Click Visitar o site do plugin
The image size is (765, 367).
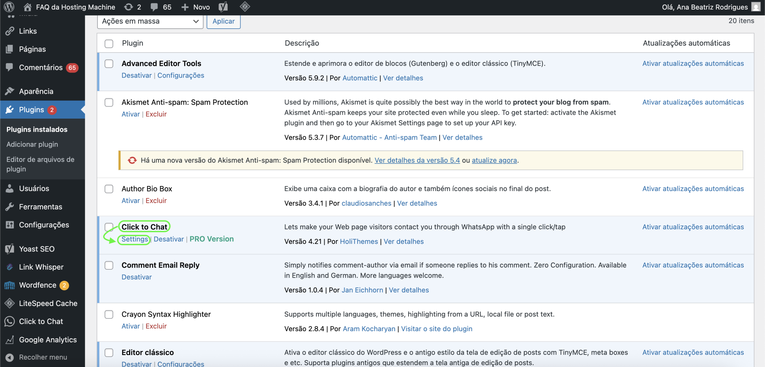(x=437, y=329)
